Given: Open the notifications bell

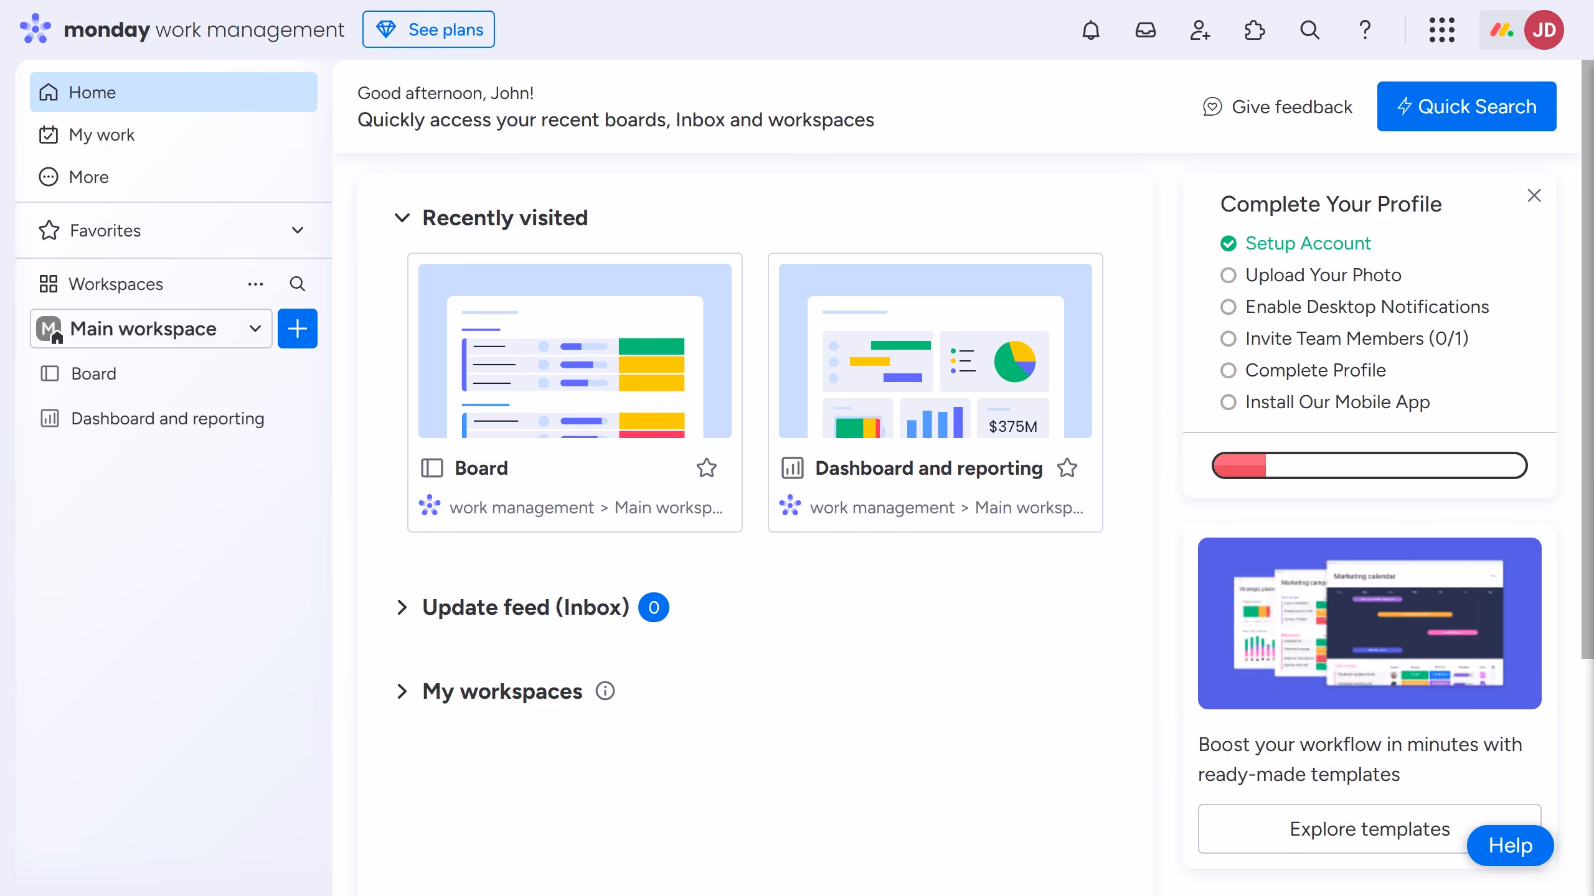Looking at the screenshot, I should [1091, 30].
